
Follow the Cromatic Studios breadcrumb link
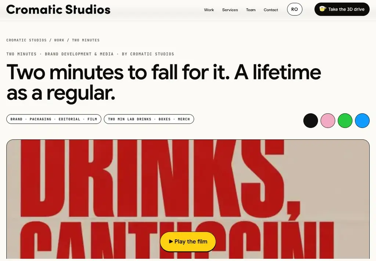coord(26,40)
